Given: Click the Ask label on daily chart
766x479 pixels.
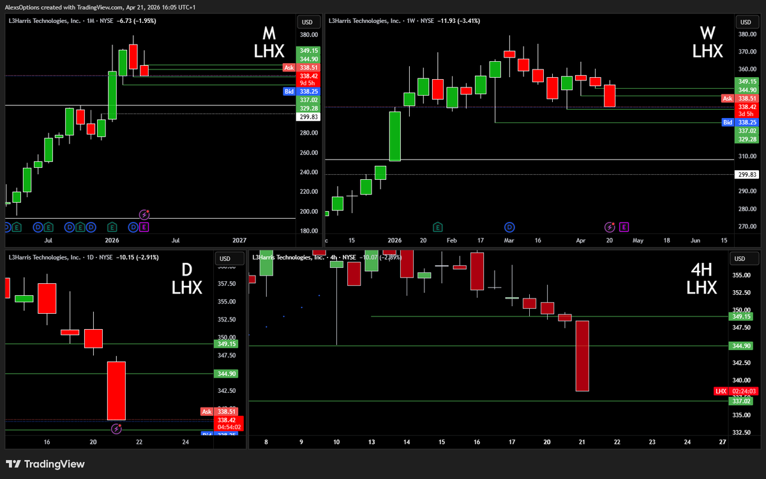Looking at the screenshot, I should pos(207,412).
